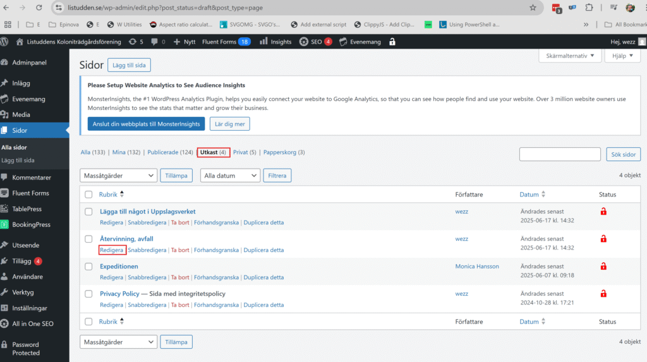This screenshot has width=647, height=362.
Task: Expand Skärmalternativ panel
Action: (570, 56)
